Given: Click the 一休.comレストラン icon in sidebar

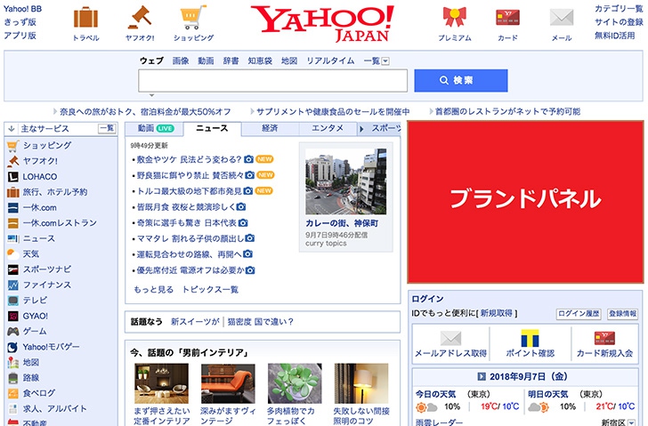Looking at the screenshot, I should coord(12,223).
